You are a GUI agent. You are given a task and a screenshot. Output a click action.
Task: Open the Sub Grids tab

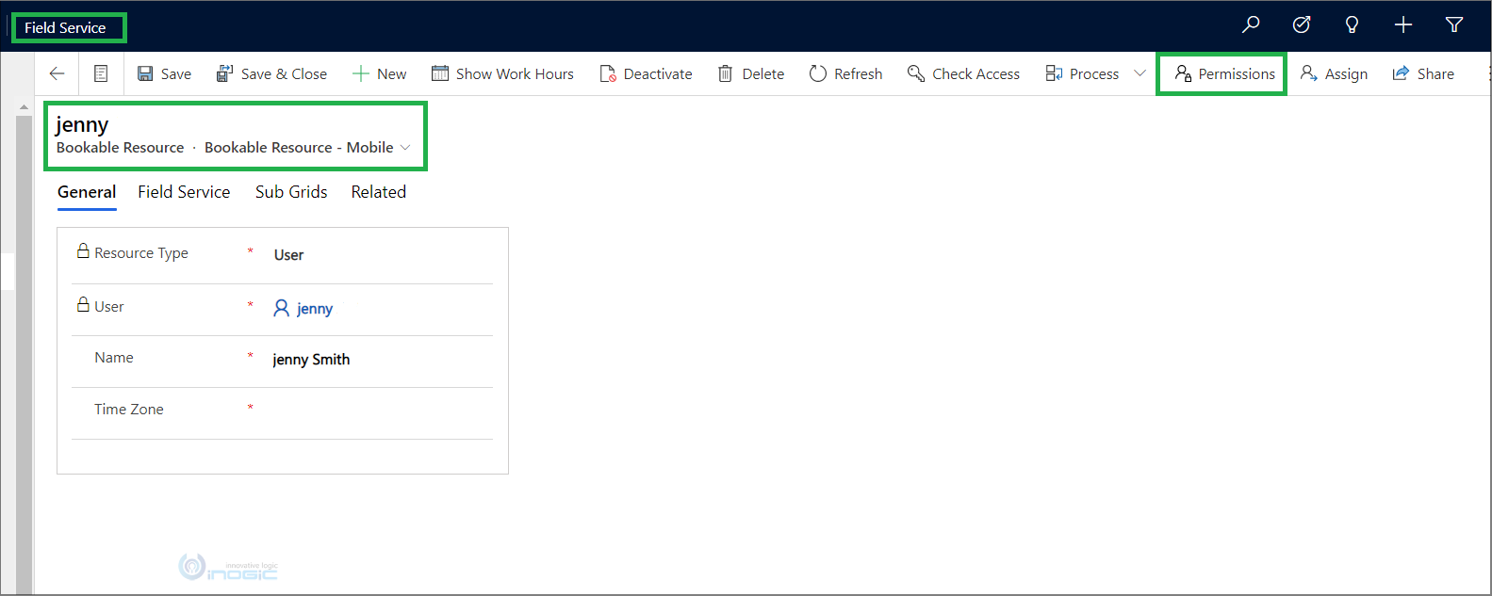291,192
